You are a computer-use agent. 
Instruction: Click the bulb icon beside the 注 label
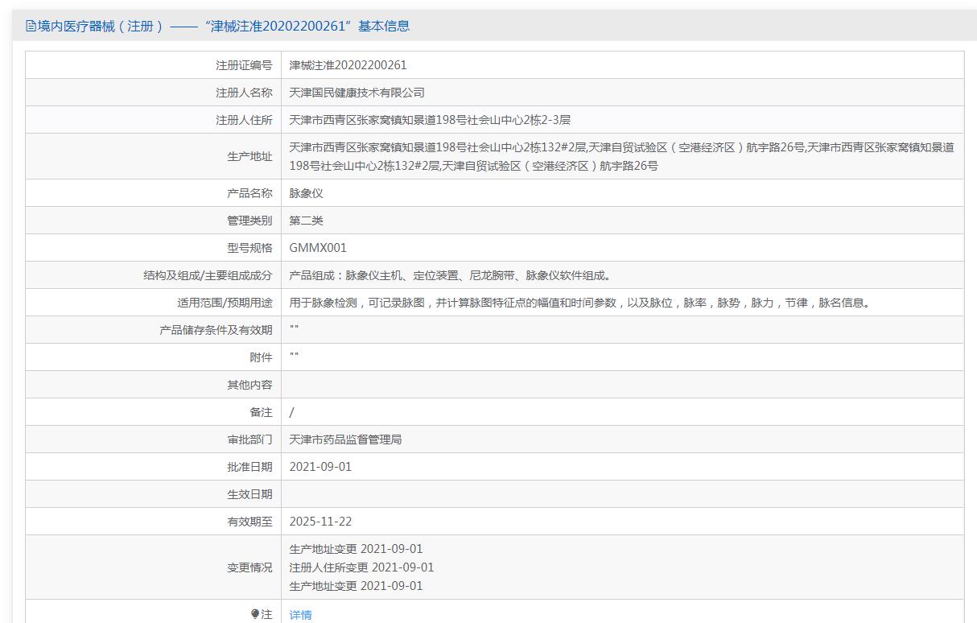[x=255, y=614]
